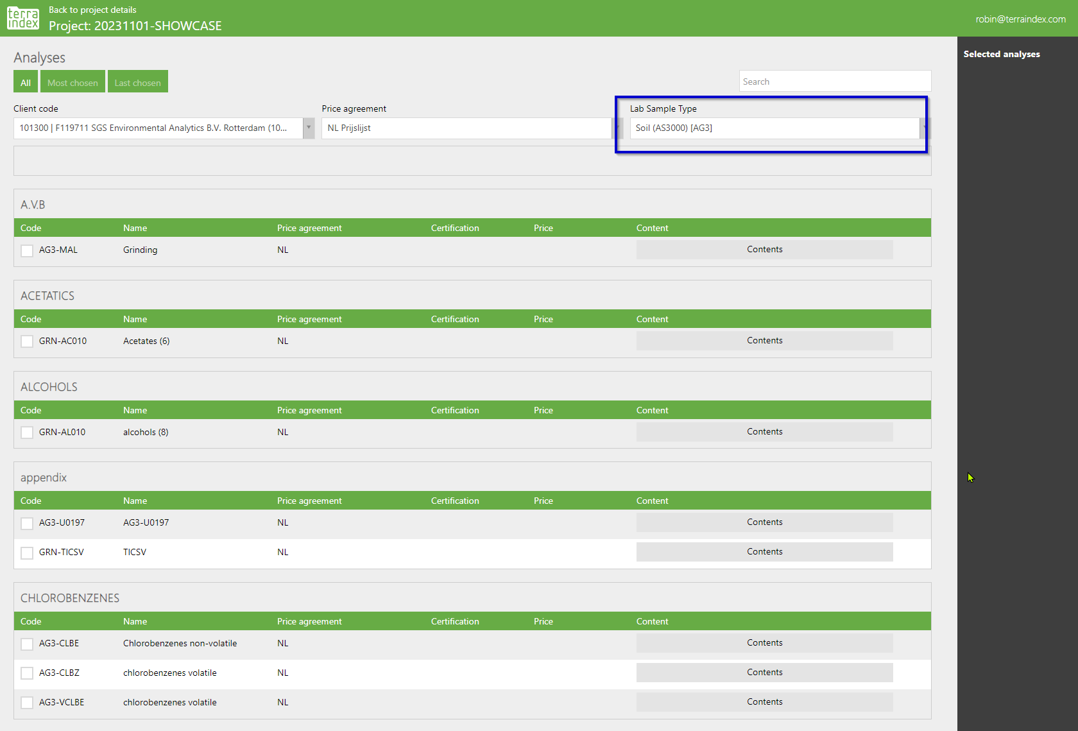View Contents for AG3-VCLBE row
1078x731 pixels.
[764, 702]
